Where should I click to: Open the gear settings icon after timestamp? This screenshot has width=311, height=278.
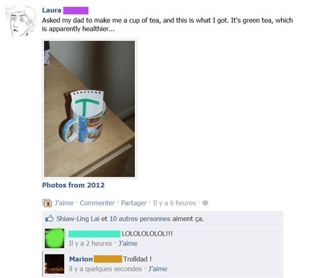pyautogui.click(x=205, y=203)
